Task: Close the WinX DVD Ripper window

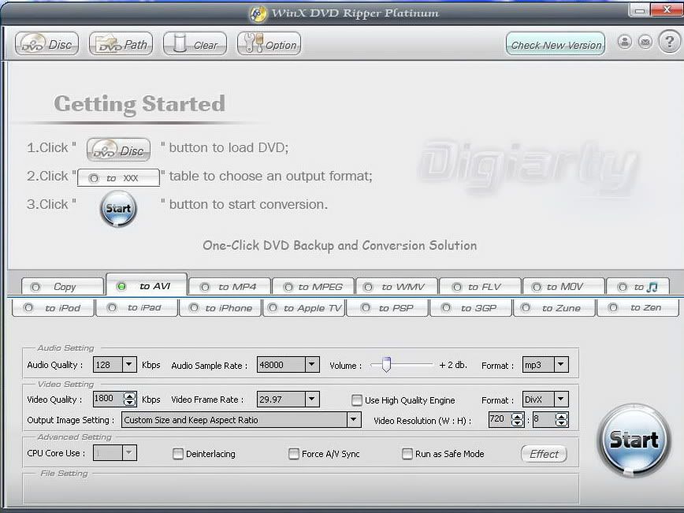Action: pos(667,9)
